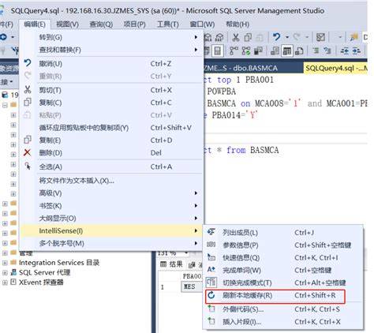The width and height of the screenshot is (374, 333).
Task: Select 完成单词(W) in the IntelliSense submenu
Action: pyautogui.click(x=283, y=270)
